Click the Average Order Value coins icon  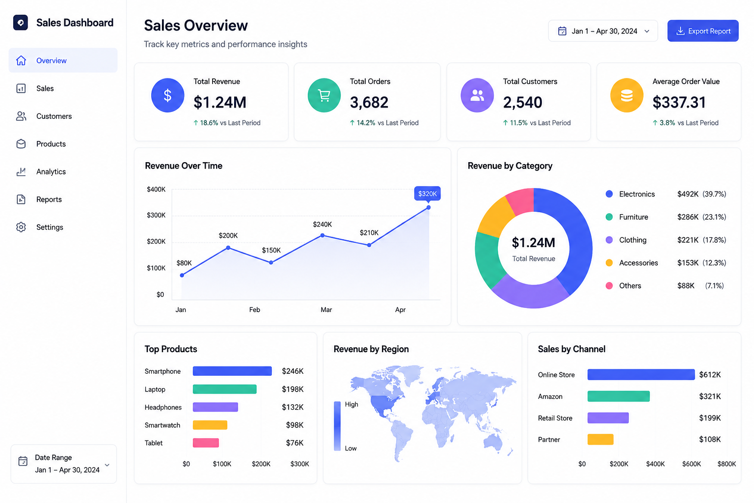(x=627, y=95)
